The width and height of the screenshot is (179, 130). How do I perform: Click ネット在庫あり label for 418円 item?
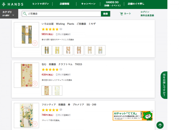63,75
